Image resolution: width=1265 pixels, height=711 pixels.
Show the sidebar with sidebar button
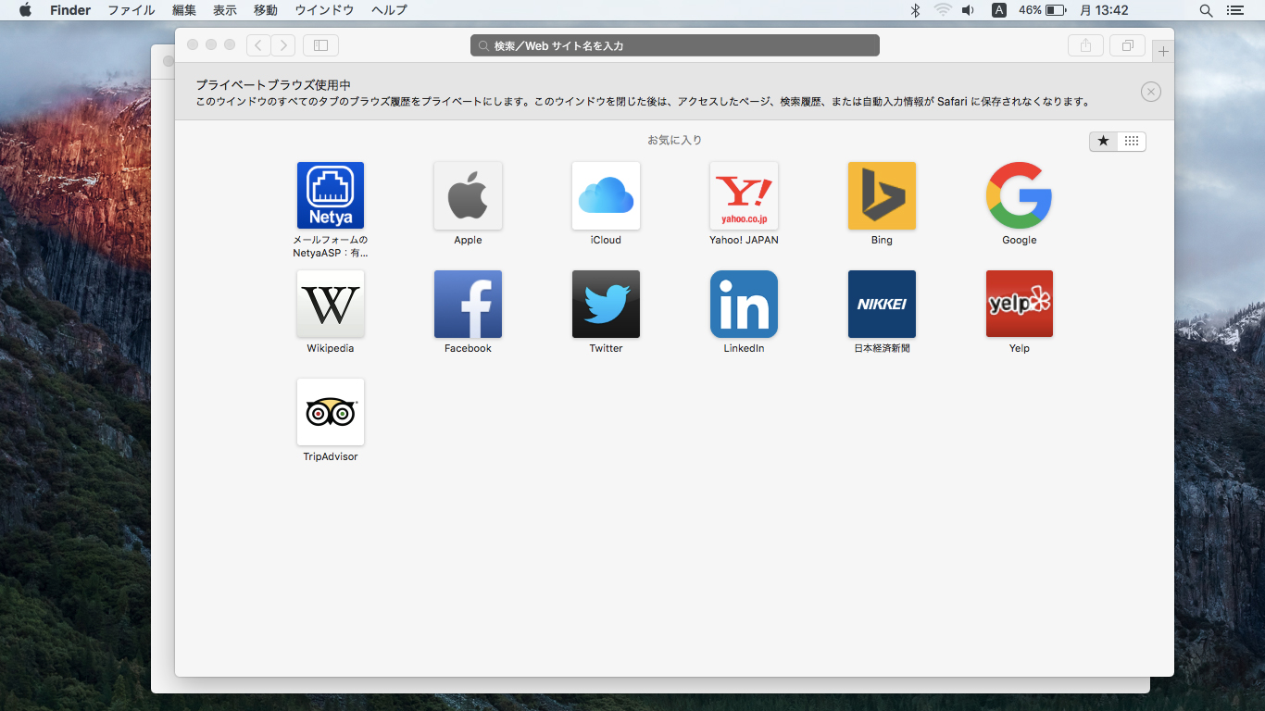(x=320, y=45)
